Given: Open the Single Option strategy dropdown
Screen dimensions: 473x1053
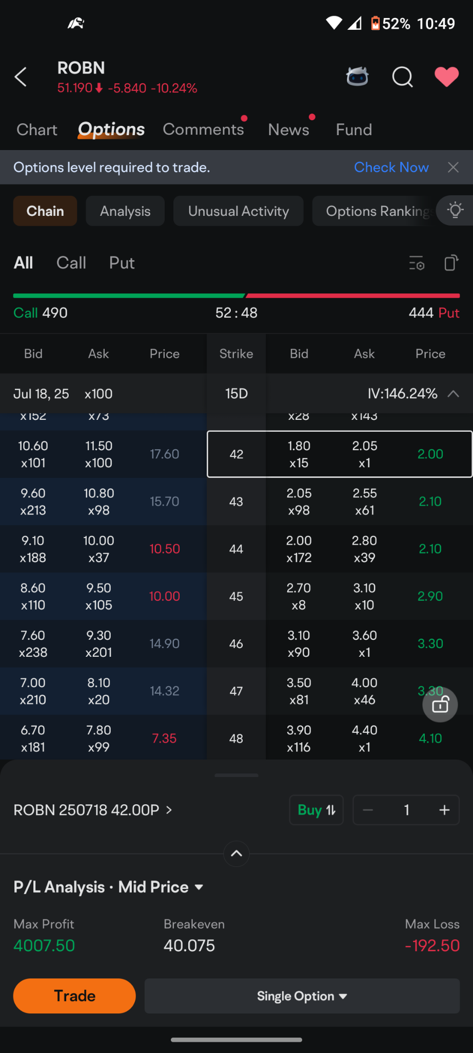Looking at the screenshot, I should click(302, 996).
